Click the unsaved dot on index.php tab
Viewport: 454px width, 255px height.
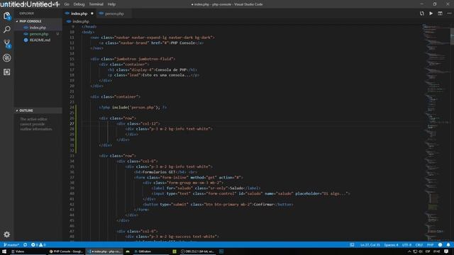point(92,13)
